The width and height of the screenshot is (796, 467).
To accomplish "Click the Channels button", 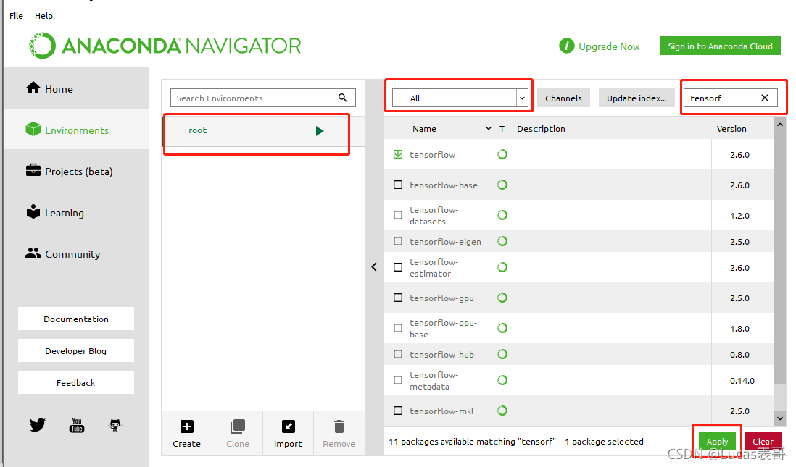I will click(563, 98).
